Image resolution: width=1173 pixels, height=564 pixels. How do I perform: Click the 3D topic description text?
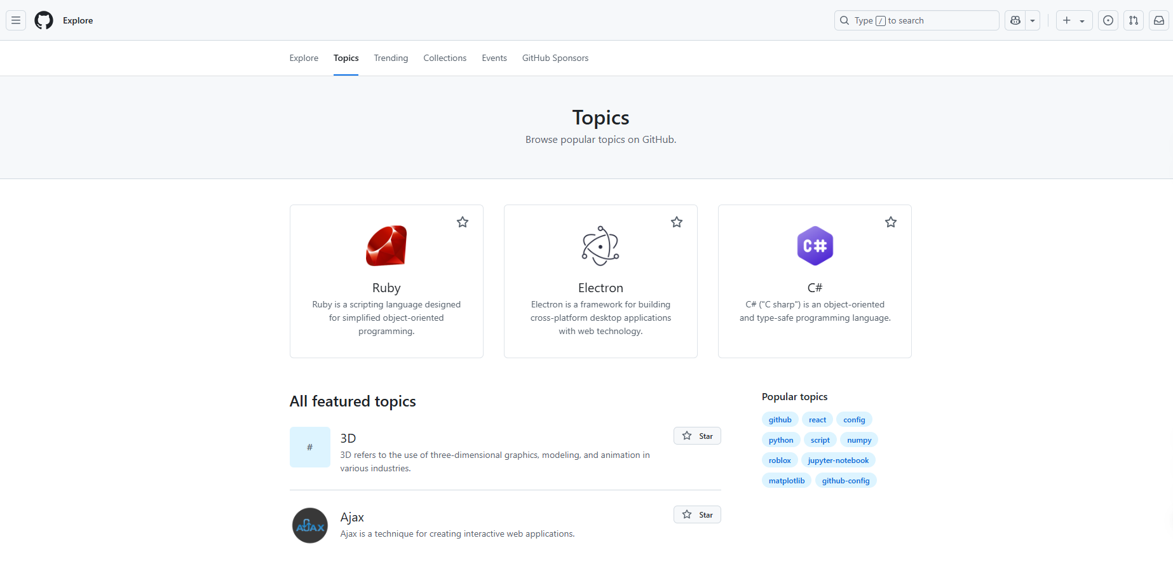495,462
